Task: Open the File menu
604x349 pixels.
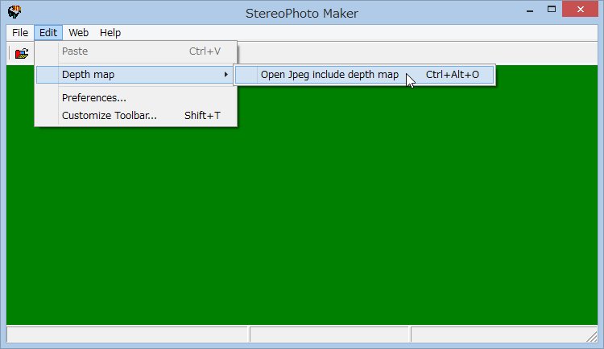Action: pyautogui.click(x=20, y=33)
